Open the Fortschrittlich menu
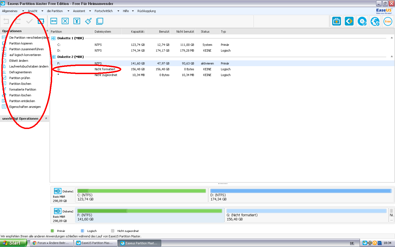This screenshot has height=247, width=395. [103, 11]
